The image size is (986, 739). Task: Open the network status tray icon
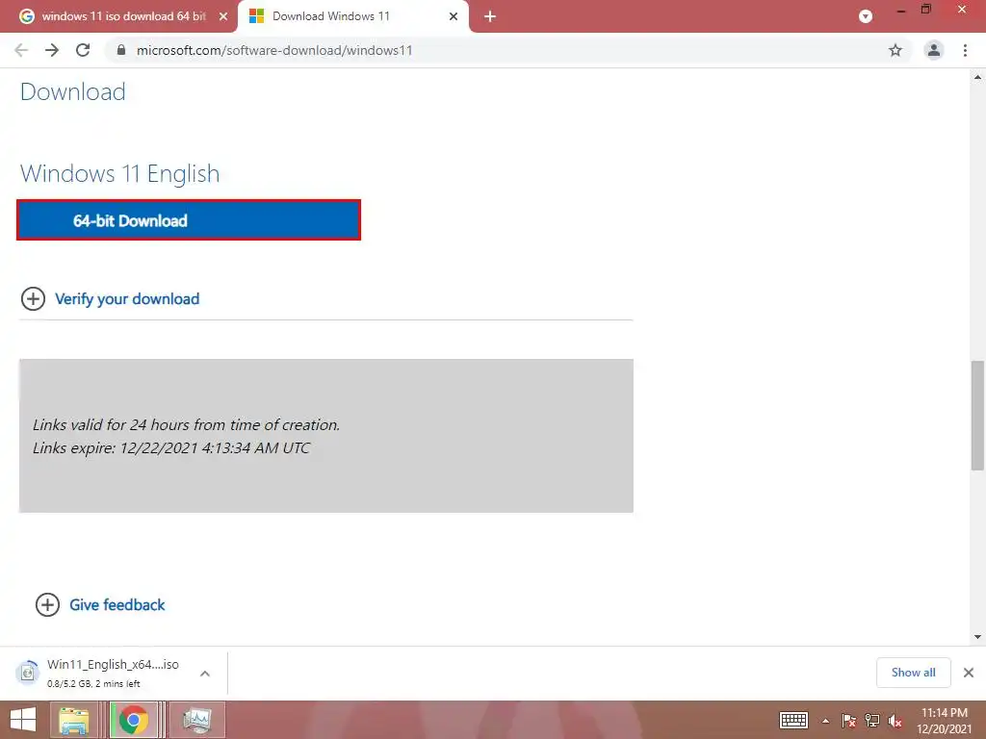coord(871,721)
